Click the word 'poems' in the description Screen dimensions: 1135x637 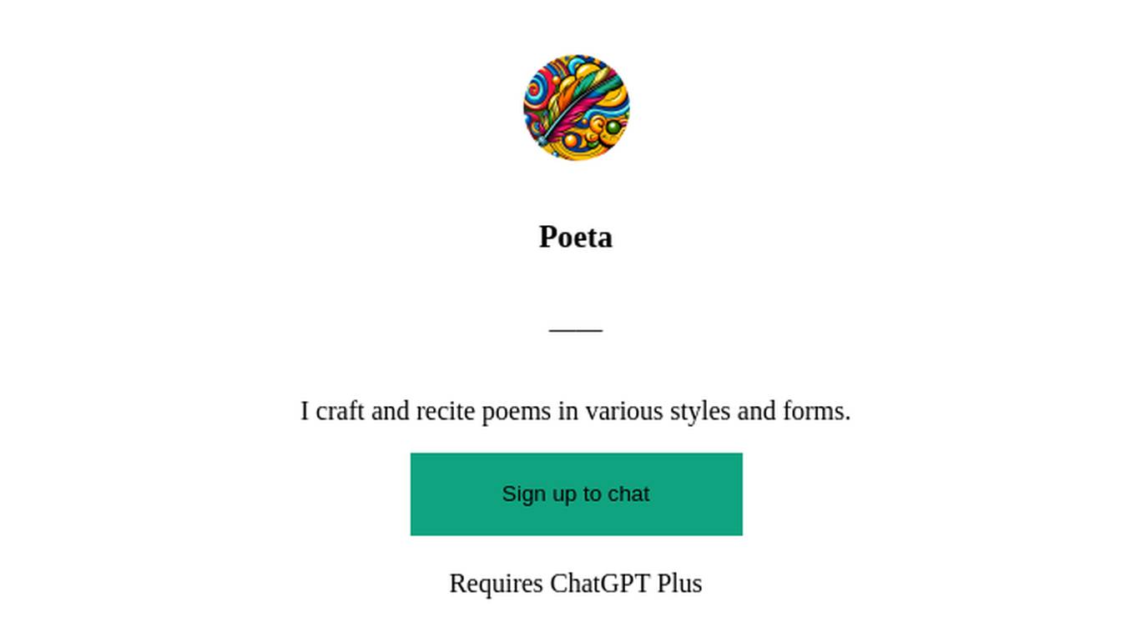click(517, 412)
